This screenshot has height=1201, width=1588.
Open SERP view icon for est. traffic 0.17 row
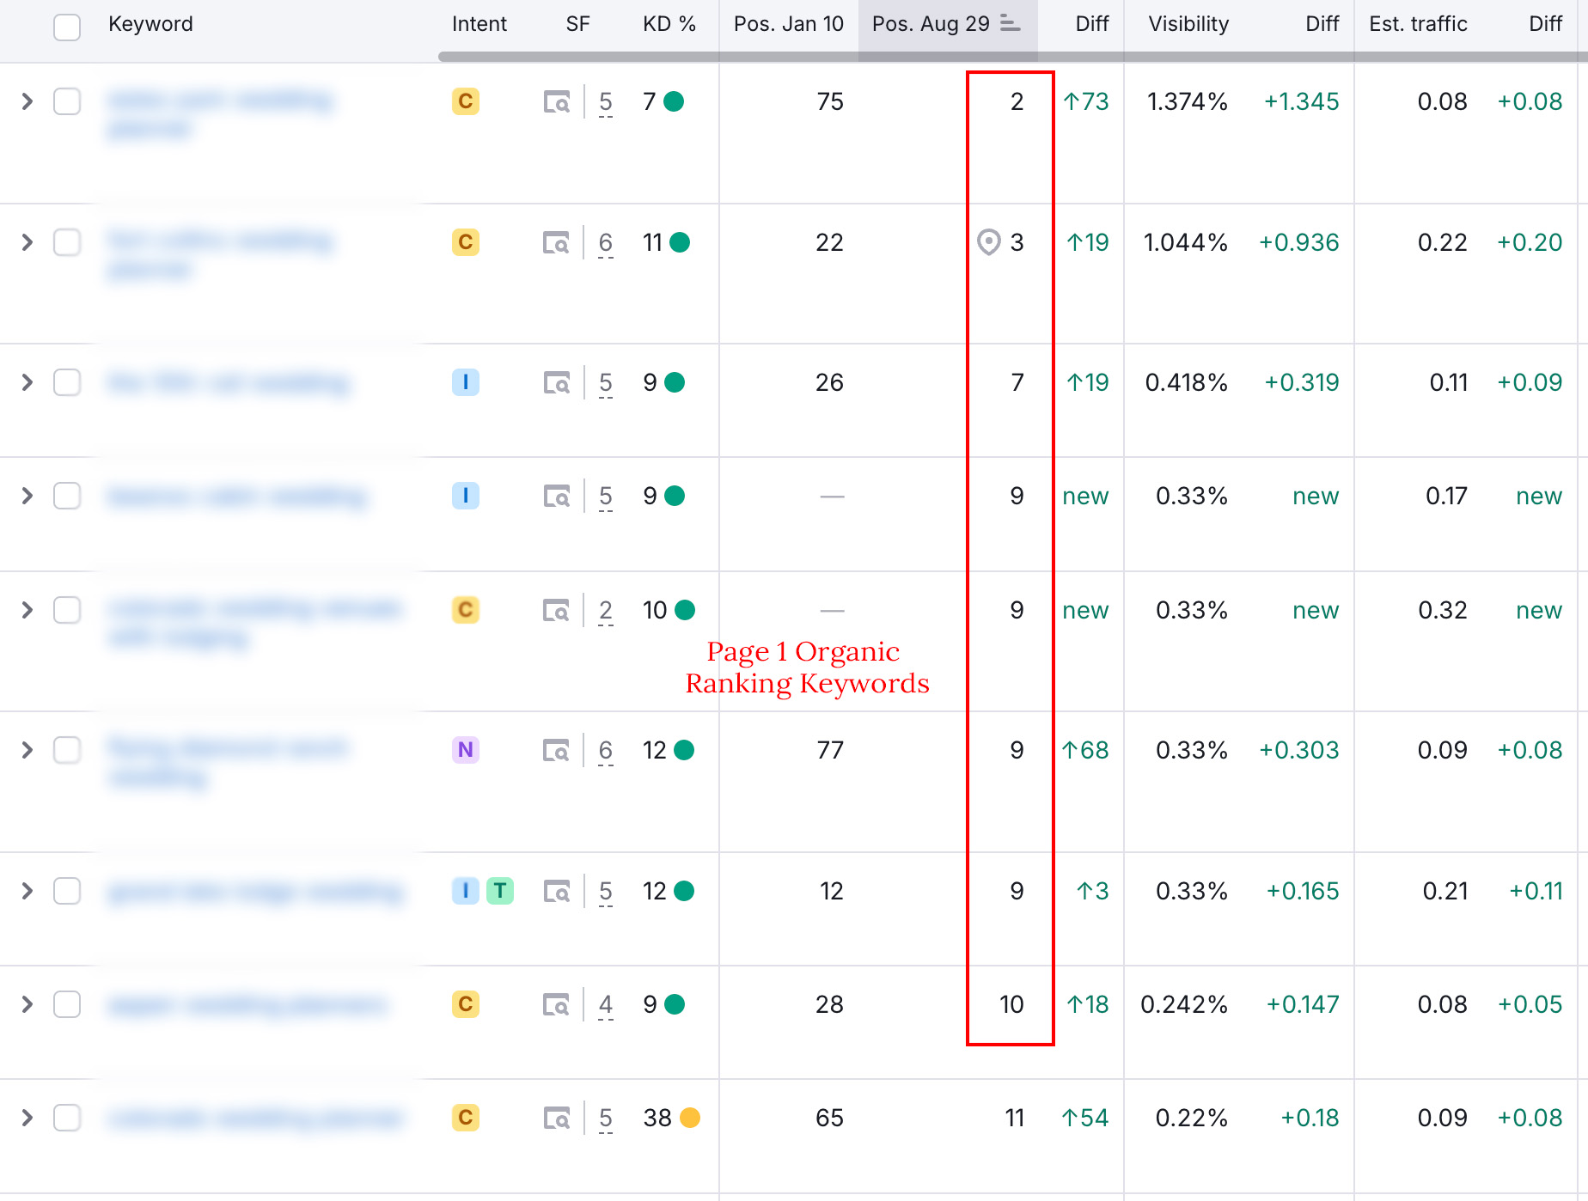click(557, 496)
